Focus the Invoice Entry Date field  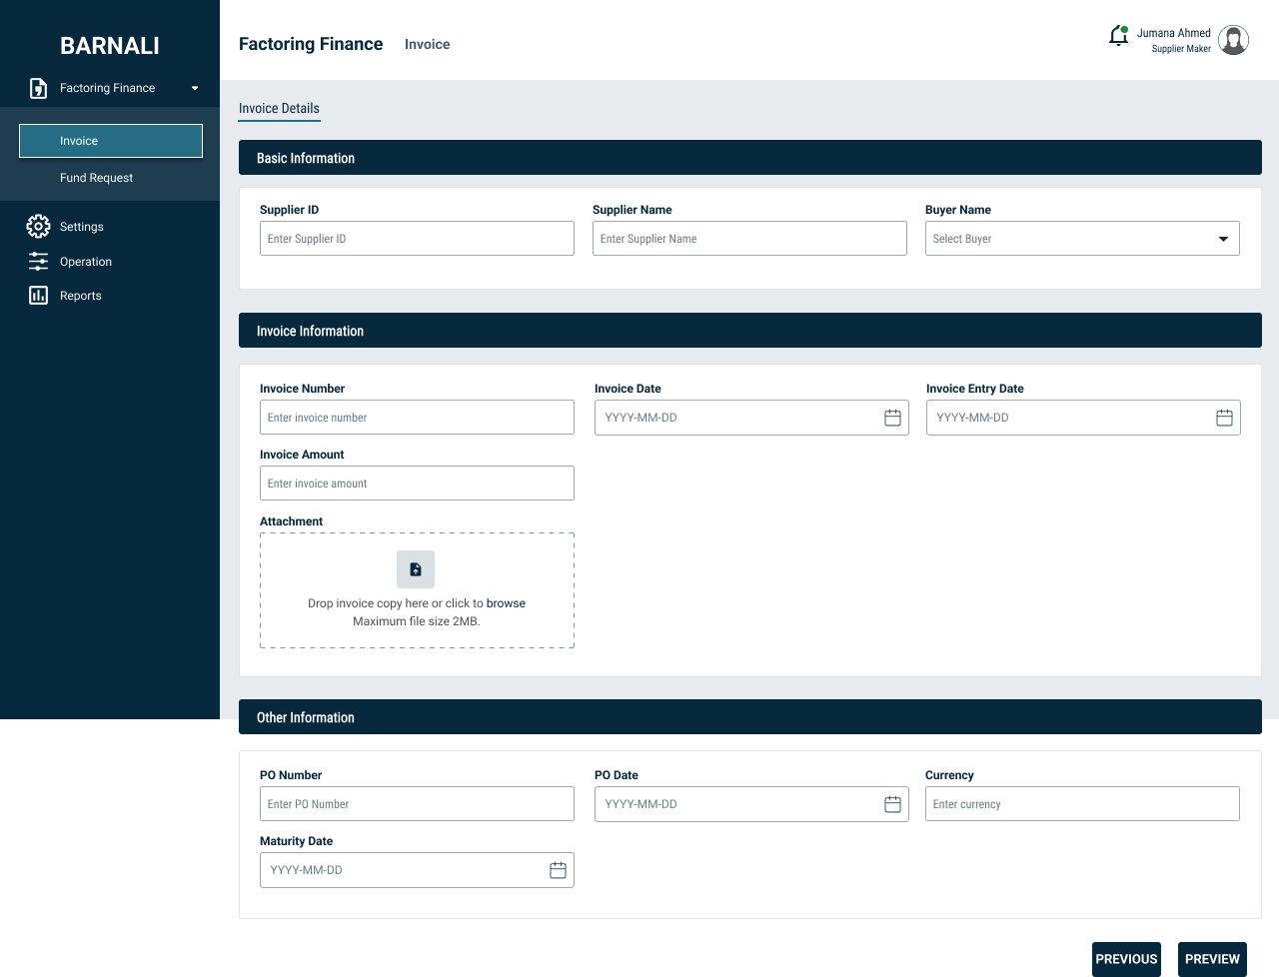click(x=1083, y=418)
